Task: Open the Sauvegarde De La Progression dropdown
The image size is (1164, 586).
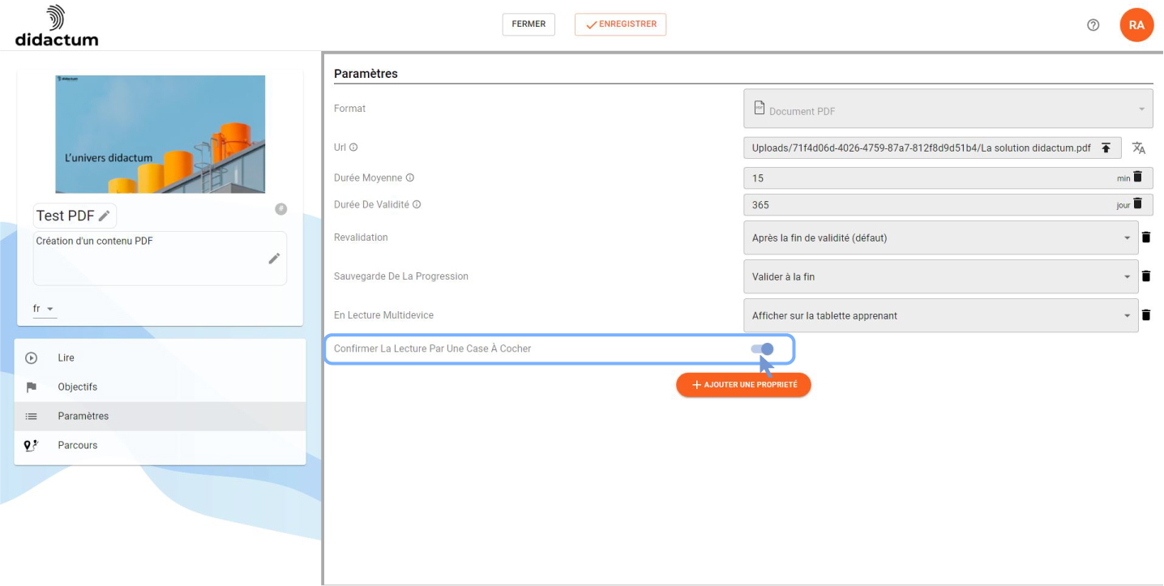Action: [x=940, y=276]
